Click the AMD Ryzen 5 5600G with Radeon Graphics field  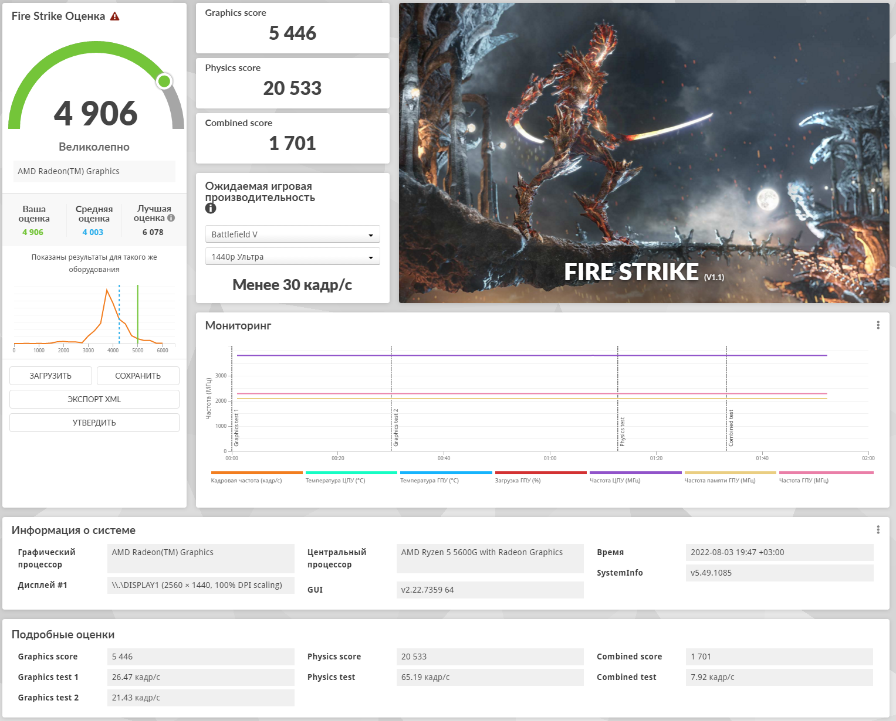pyautogui.click(x=490, y=559)
